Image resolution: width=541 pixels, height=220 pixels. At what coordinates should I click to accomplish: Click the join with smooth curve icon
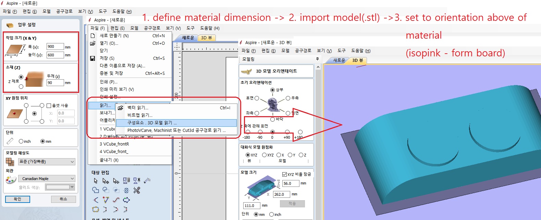tap(115, 209)
